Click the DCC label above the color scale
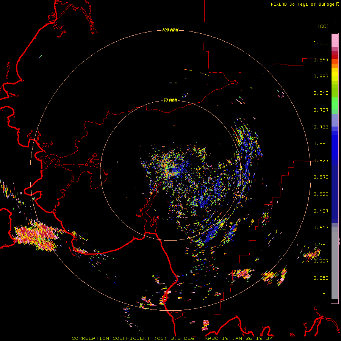341x341 pixels. tap(333, 23)
